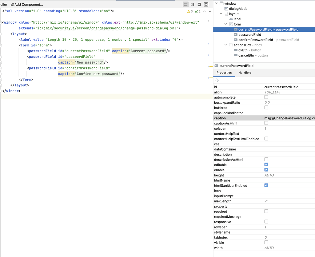Enable the required checkbox for currentPasswordField
The height and width of the screenshot is (257, 315).
[266, 211]
